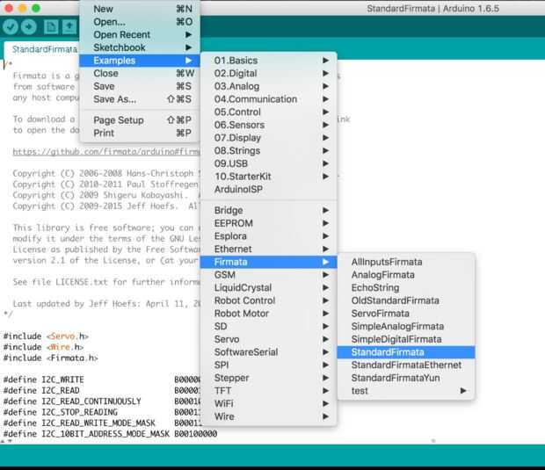Expand the Sketchbook submenu
The image size is (545, 470).
coord(140,47)
